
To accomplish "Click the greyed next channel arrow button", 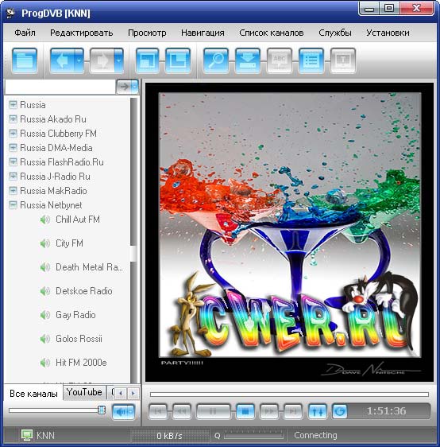I will (102, 60).
